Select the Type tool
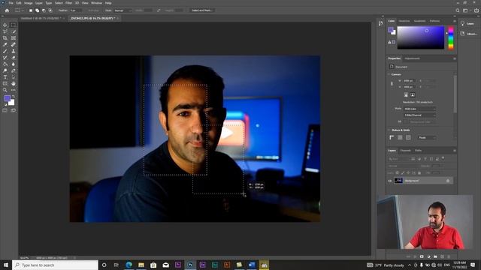The image size is (481, 270). (5, 77)
